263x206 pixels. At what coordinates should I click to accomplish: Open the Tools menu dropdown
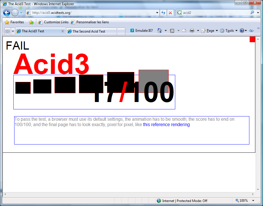(x=228, y=31)
